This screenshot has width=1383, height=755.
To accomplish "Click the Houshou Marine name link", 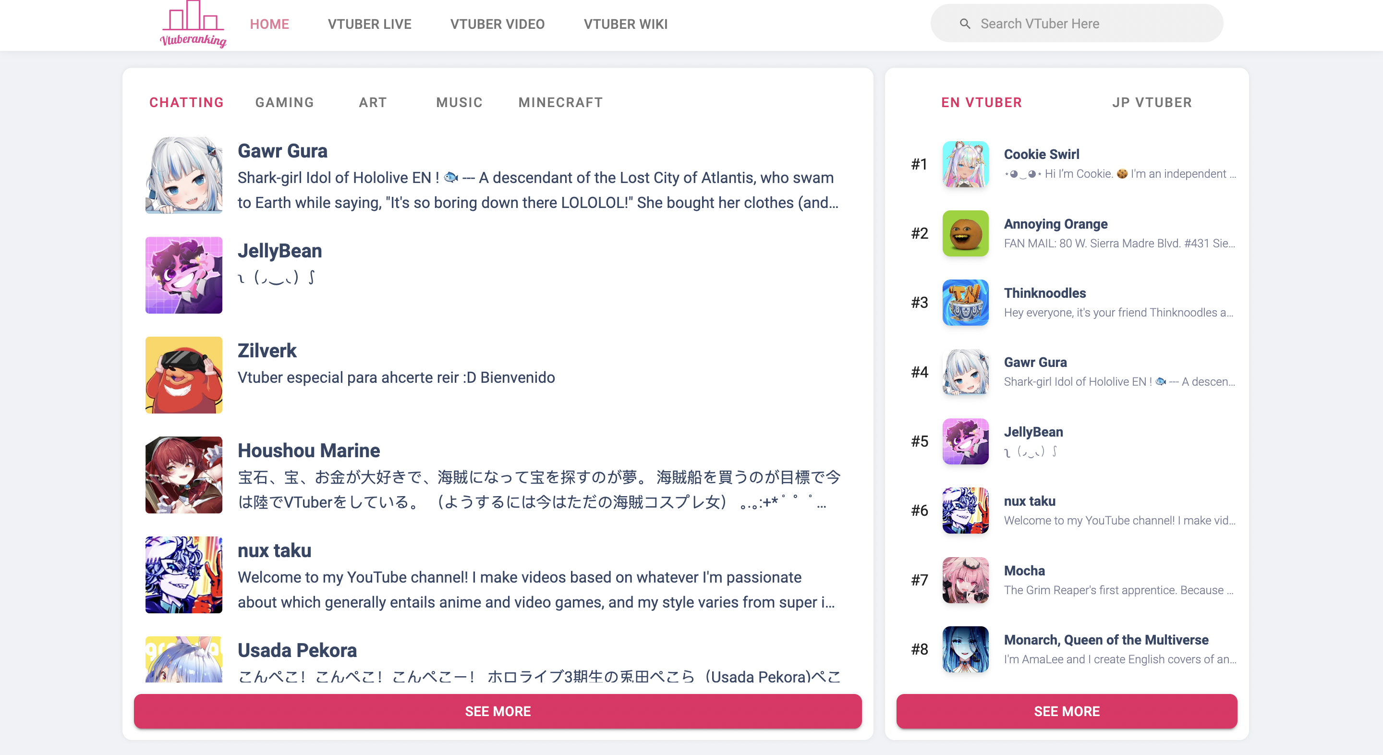I will [309, 451].
